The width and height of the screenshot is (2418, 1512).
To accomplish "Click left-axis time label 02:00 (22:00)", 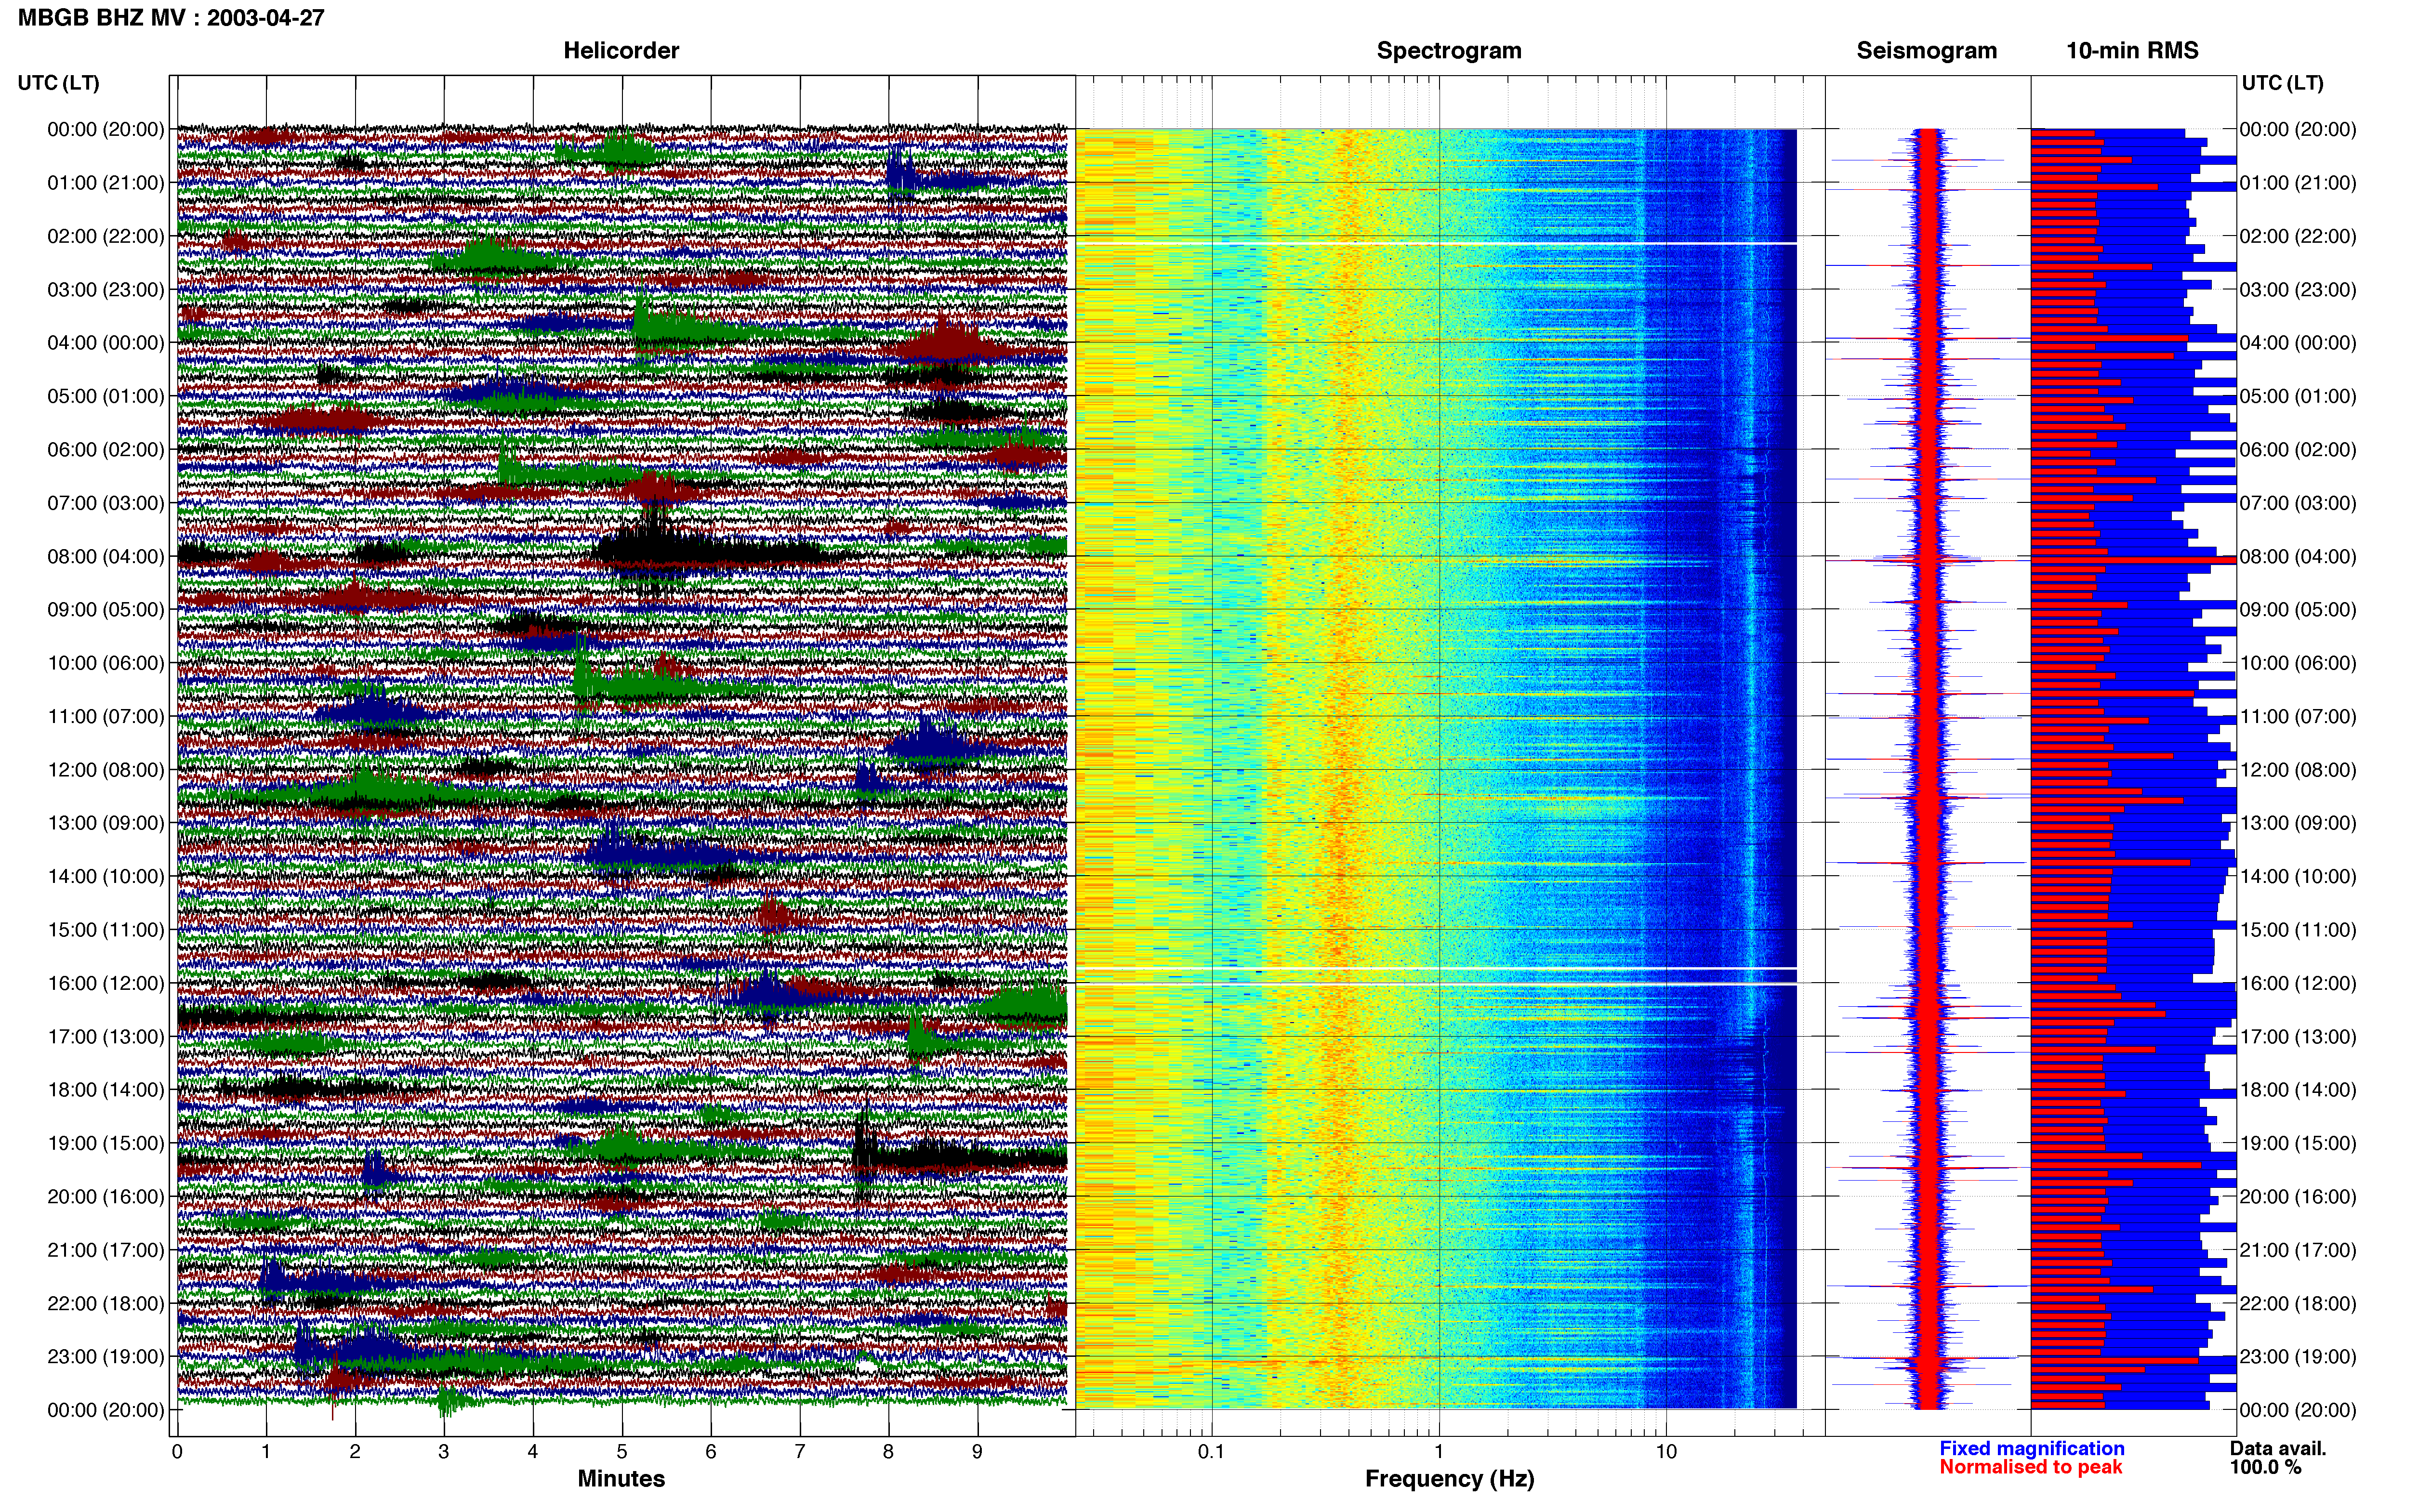I will [106, 237].
